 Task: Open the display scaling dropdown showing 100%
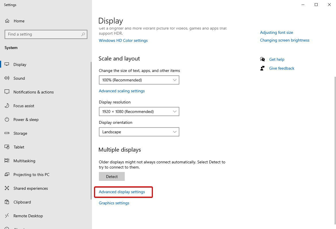tap(139, 80)
